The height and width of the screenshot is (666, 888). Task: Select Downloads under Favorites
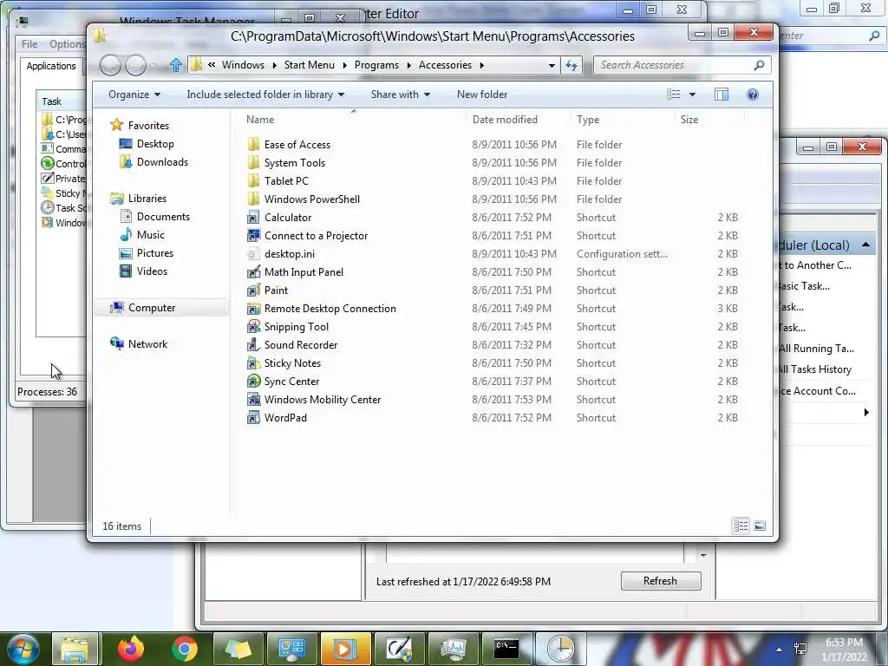(162, 162)
